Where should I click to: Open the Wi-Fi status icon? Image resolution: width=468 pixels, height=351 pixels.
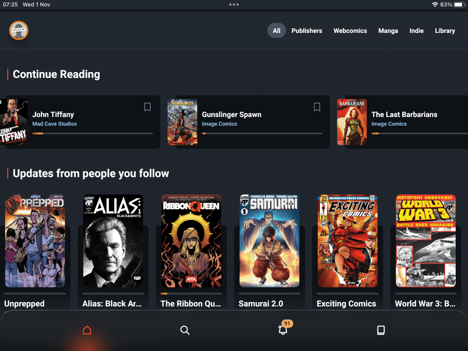pos(434,5)
